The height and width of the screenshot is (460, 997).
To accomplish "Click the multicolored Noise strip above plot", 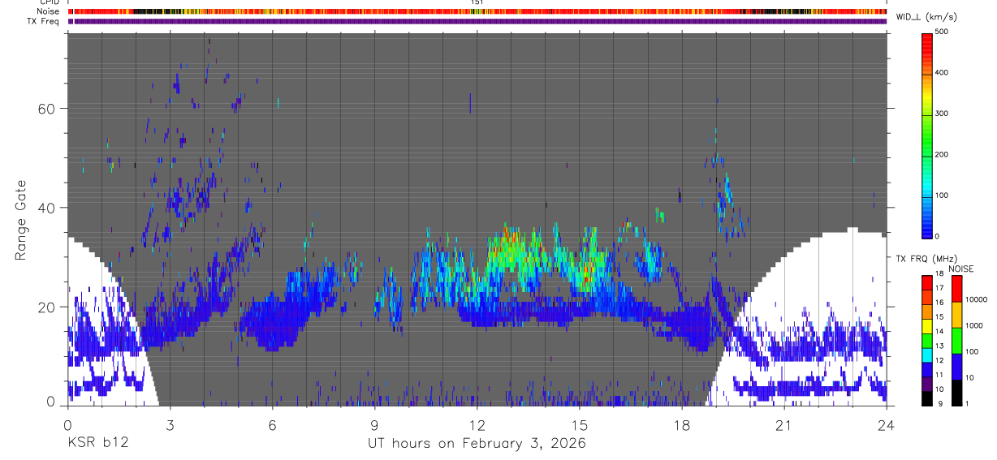I will (x=477, y=11).
